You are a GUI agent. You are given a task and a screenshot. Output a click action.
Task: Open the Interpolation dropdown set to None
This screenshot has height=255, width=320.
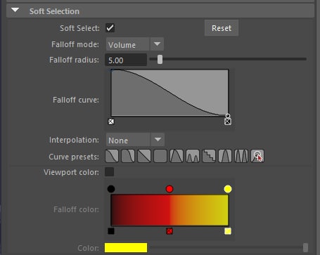(135, 140)
